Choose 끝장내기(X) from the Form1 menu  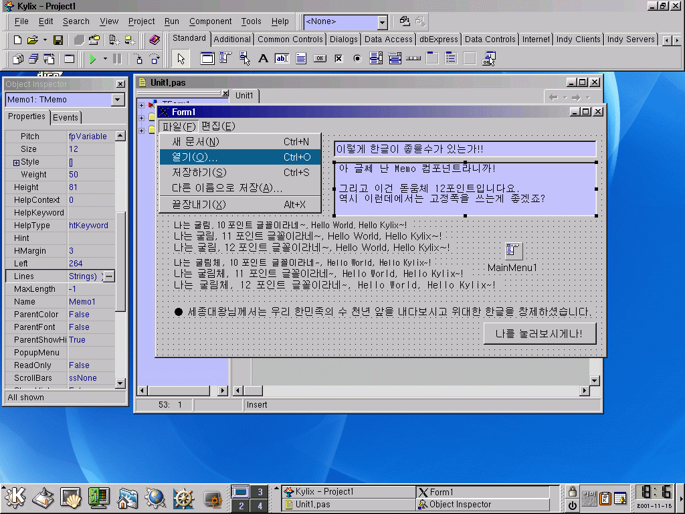coord(240,205)
